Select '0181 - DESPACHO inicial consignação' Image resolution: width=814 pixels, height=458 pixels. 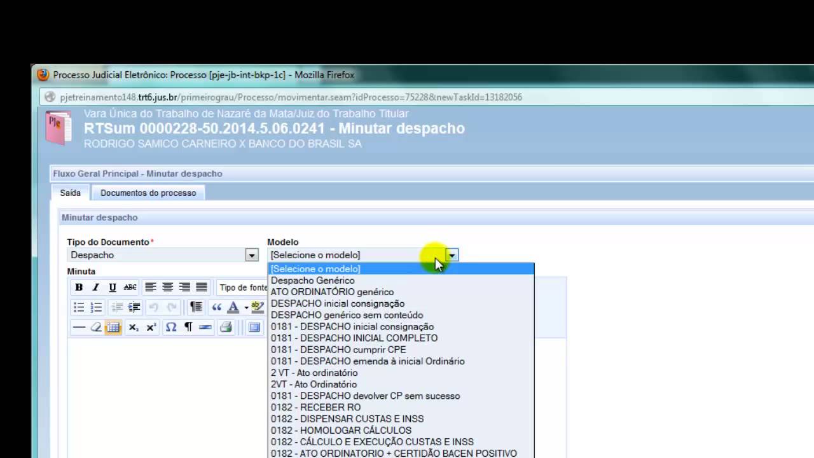coord(401,326)
